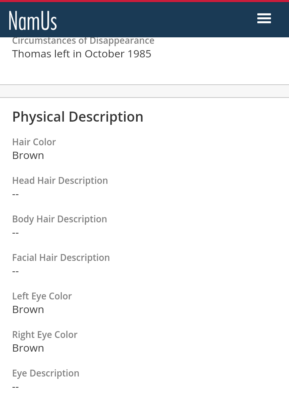Click the Physical Description heading
Viewport: 289px width, 411px height.
tap(77, 117)
